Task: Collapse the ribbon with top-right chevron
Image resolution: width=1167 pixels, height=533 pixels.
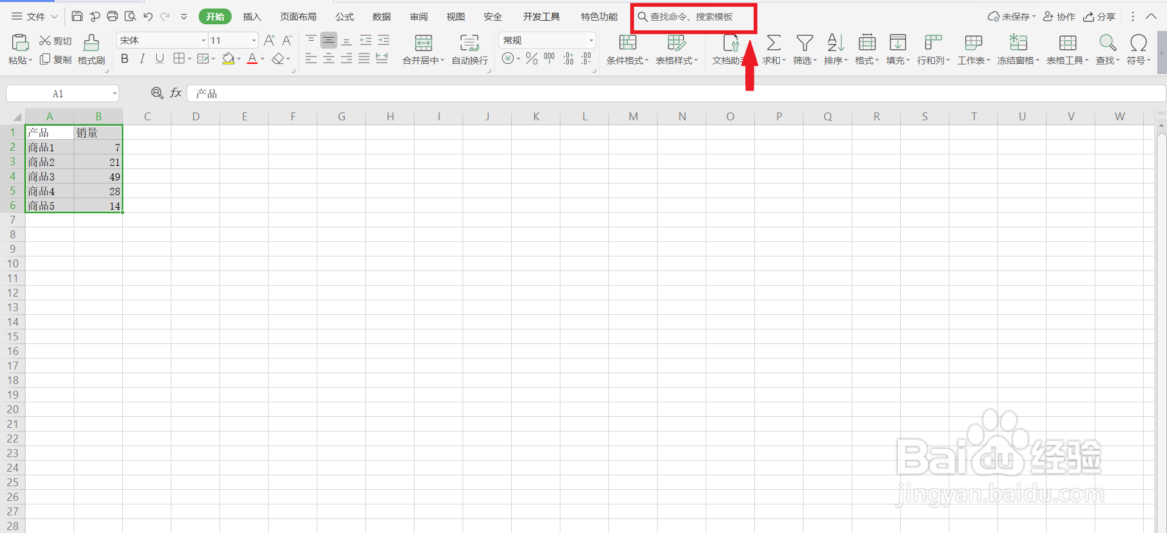Action: pyautogui.click(x=1151, y=16)
